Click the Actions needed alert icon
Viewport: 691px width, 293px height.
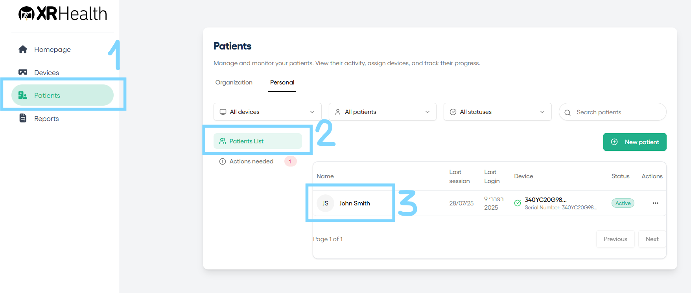(223, 161)
